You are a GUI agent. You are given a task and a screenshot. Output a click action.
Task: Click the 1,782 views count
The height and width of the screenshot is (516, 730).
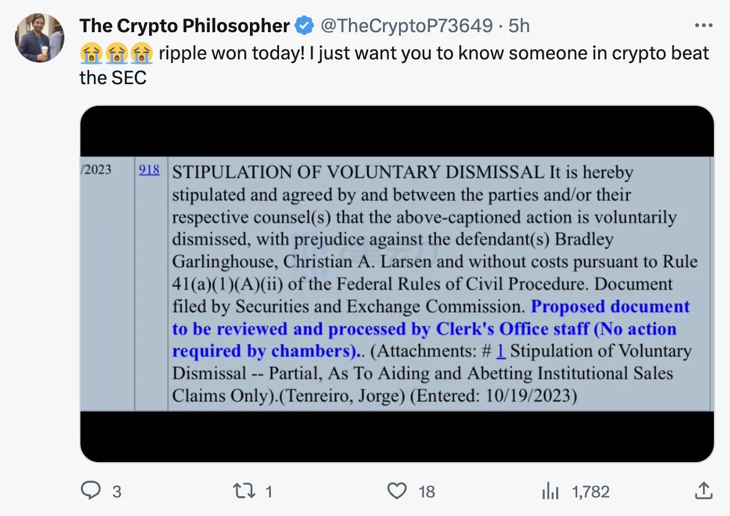pos(591,492)
